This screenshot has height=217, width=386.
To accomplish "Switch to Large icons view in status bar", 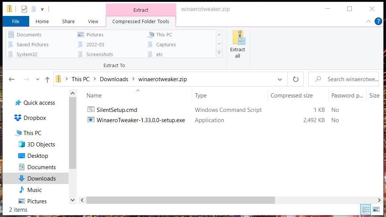I will click(376, 210).
